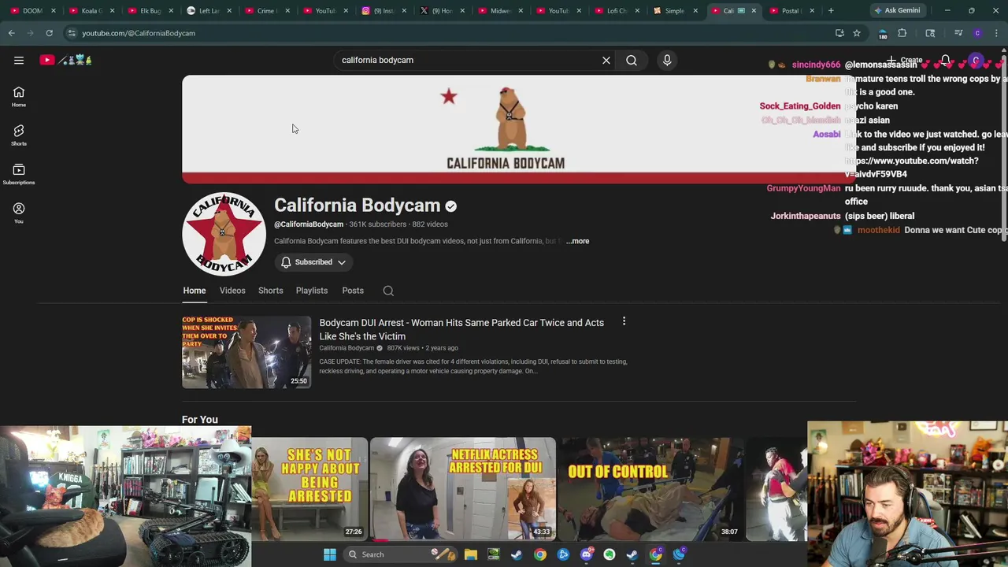Close the Crime browser tab

tap(289, 10)
